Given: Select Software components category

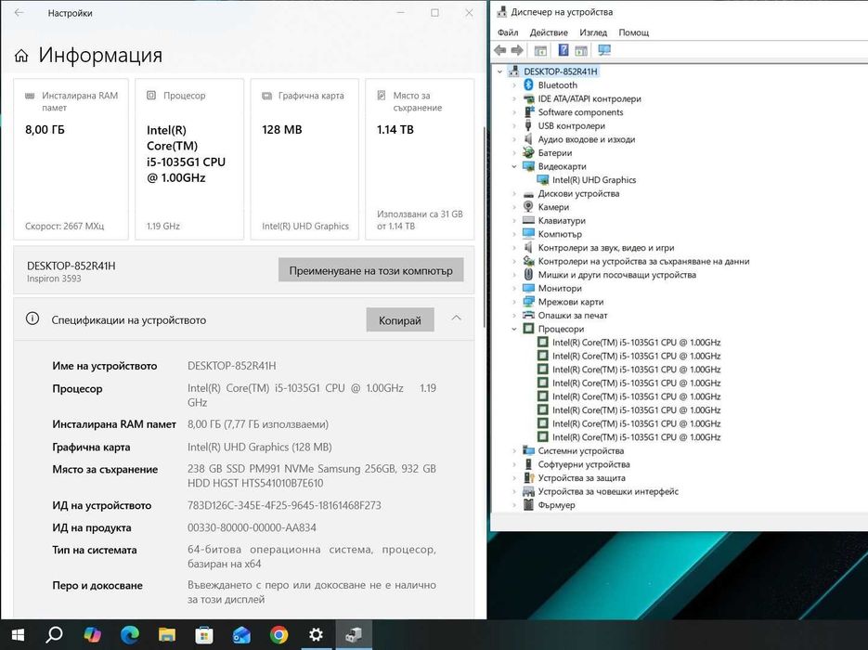Looking at the screenshot, I should (x=580, y=112).
